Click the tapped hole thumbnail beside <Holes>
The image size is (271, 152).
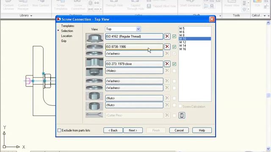tap(94, 72)
